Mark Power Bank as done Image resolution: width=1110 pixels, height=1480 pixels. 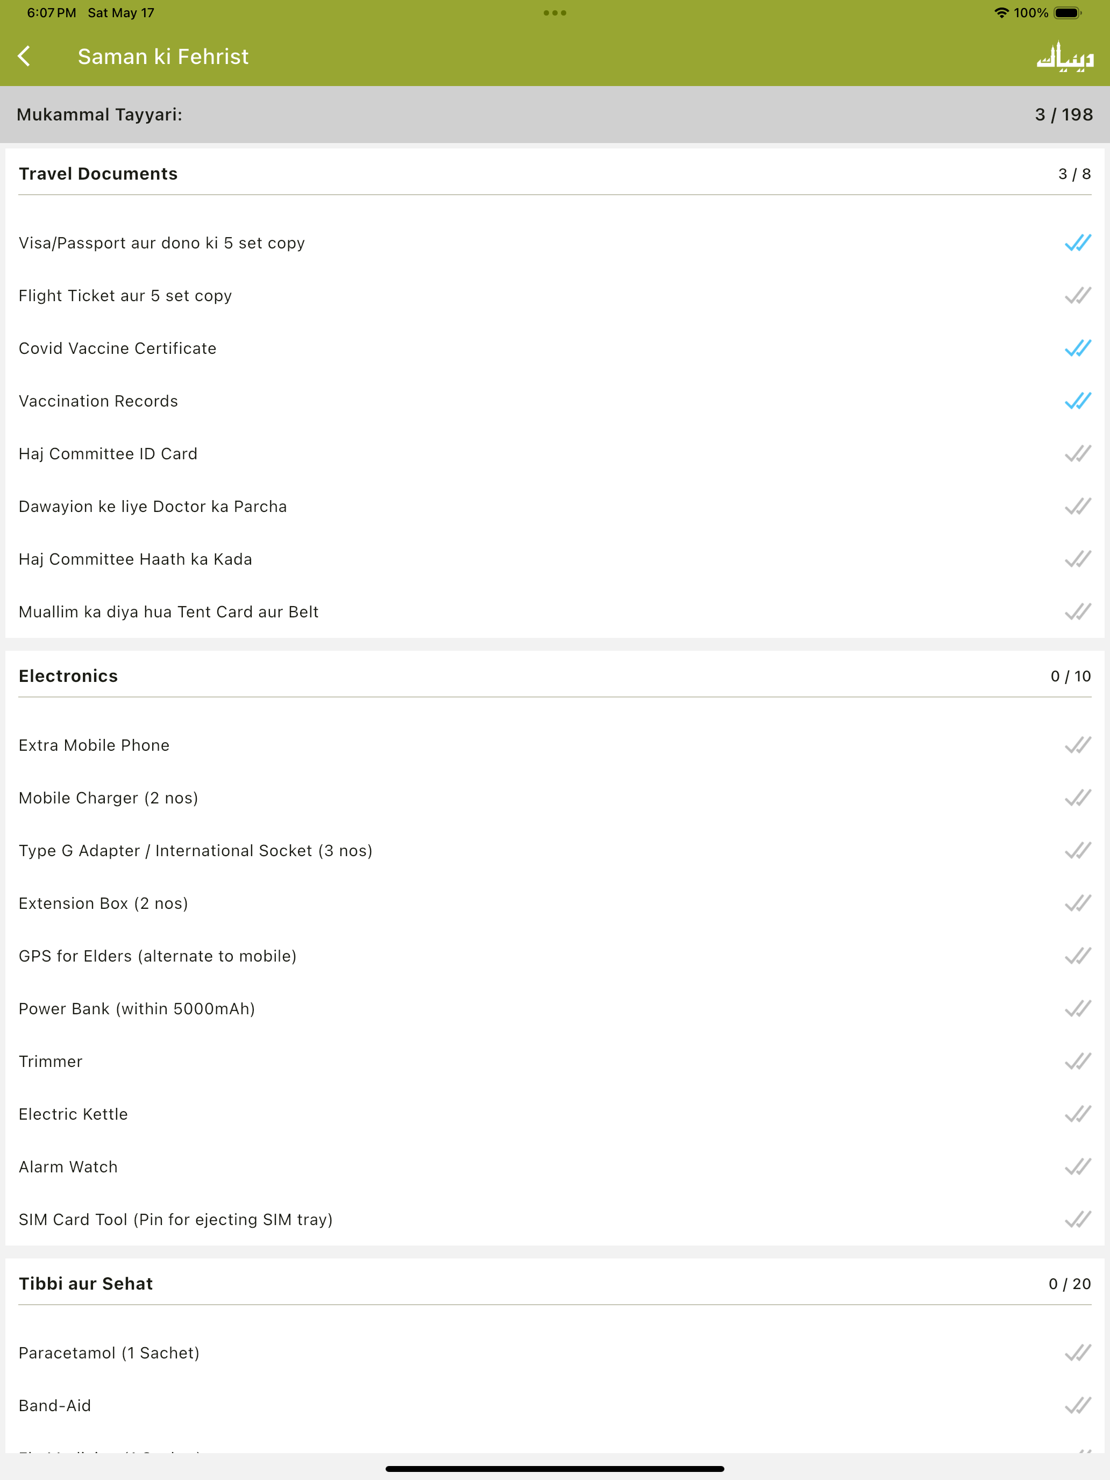tap(1077, 1009)
